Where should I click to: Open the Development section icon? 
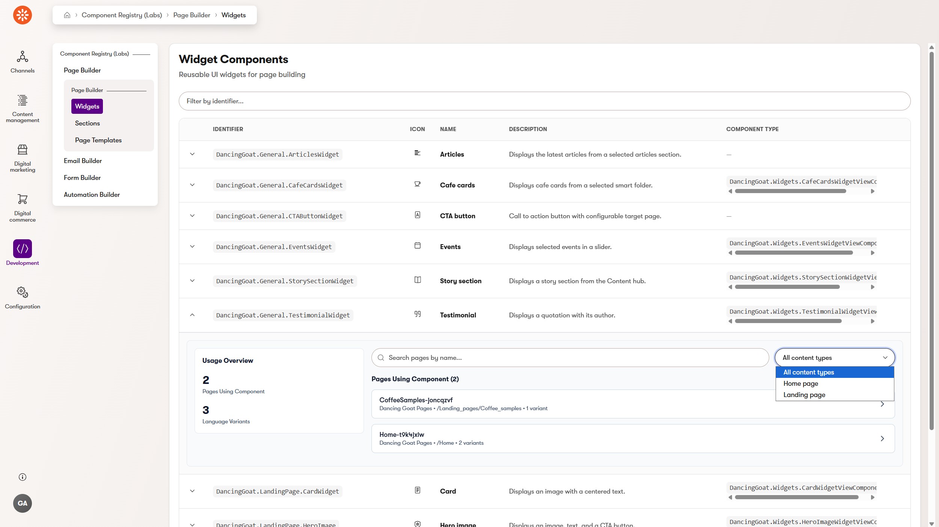[x=23, y=249]
